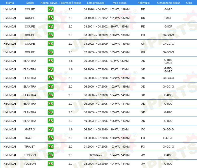Click the engine capacity '1.8' in the MATRIX row
Viewport: 197px width, 168px height.
71,129
